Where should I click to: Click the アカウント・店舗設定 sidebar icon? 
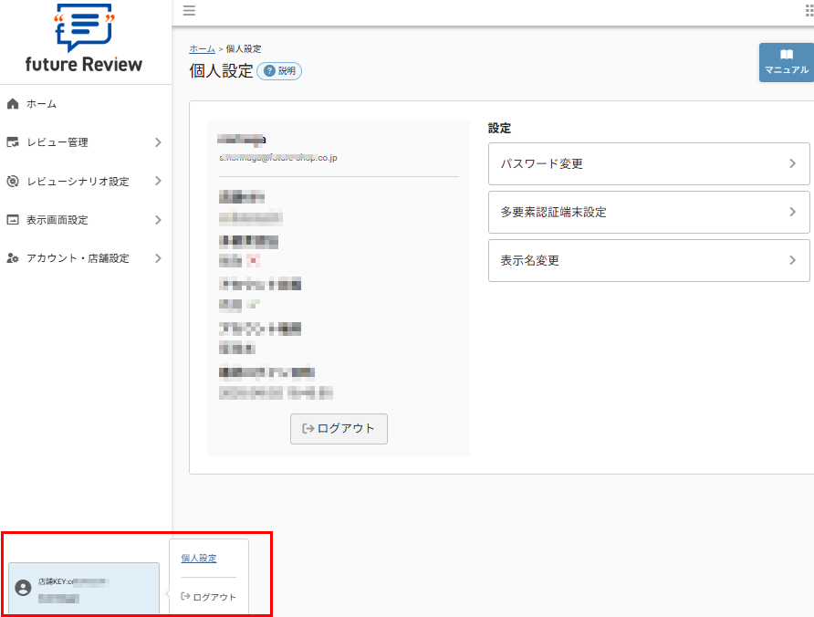pyautogui.click(x=11, y=258)
